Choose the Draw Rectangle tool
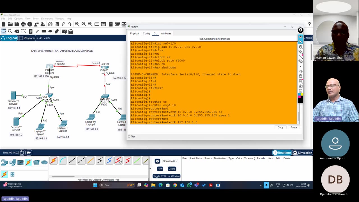 [x=44, y=31]
